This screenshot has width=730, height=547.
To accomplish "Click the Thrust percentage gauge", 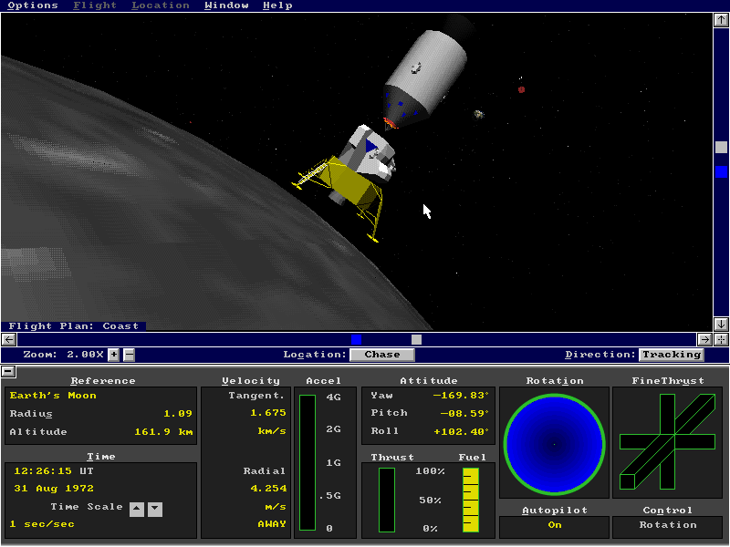I will [384, 500].
